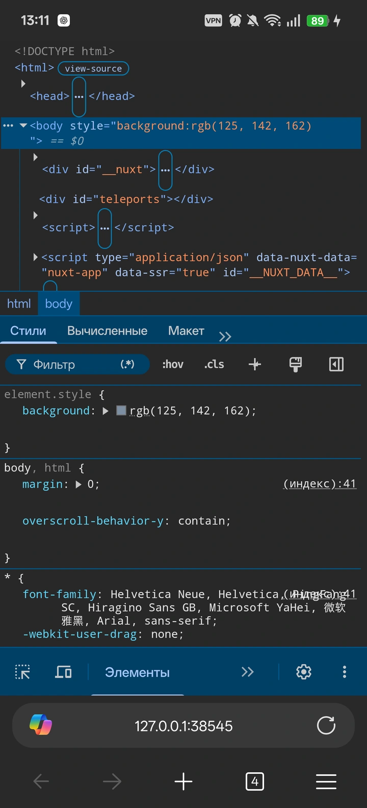Toggle device emulation toolbar icon
This screenshot has width=367, height=808.
click(63, 672)
